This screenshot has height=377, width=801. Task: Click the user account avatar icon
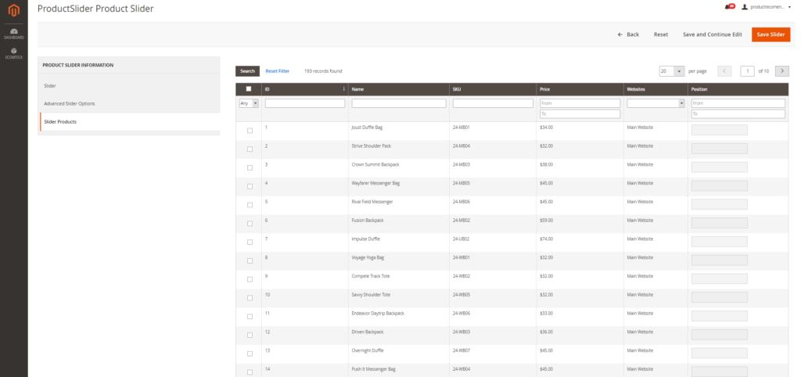pyautogui.click(x=743, y=6)
